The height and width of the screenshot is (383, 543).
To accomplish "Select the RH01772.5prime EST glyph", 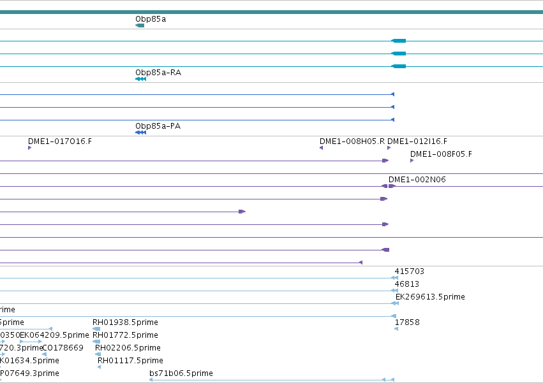I will coord(96,342).
